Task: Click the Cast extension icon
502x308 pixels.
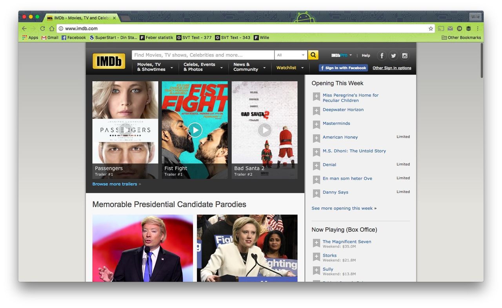Action: tap(441, 29)
